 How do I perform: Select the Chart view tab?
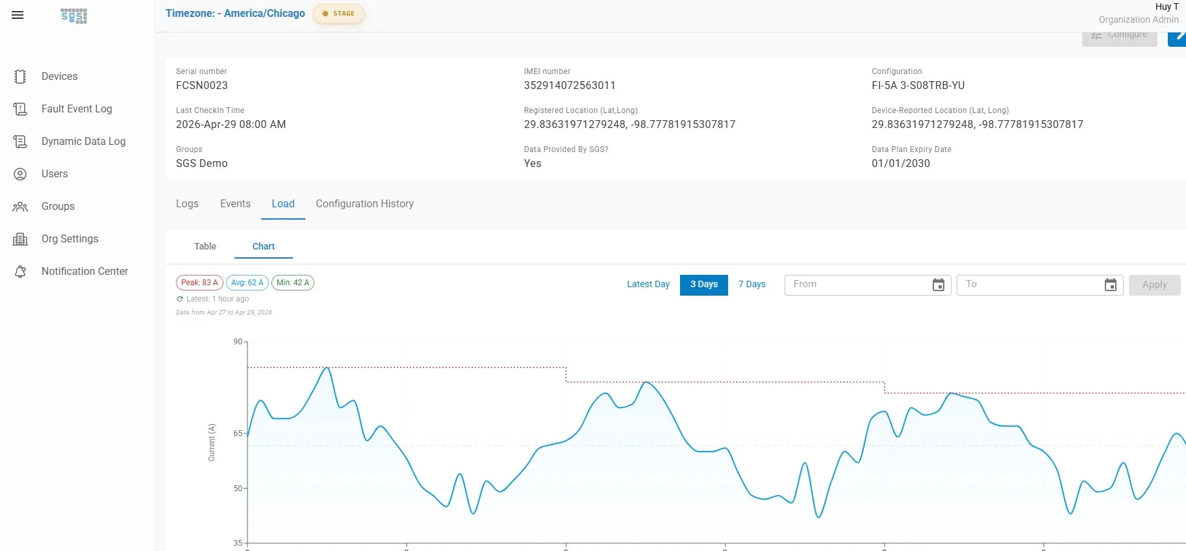pos(264,246)
